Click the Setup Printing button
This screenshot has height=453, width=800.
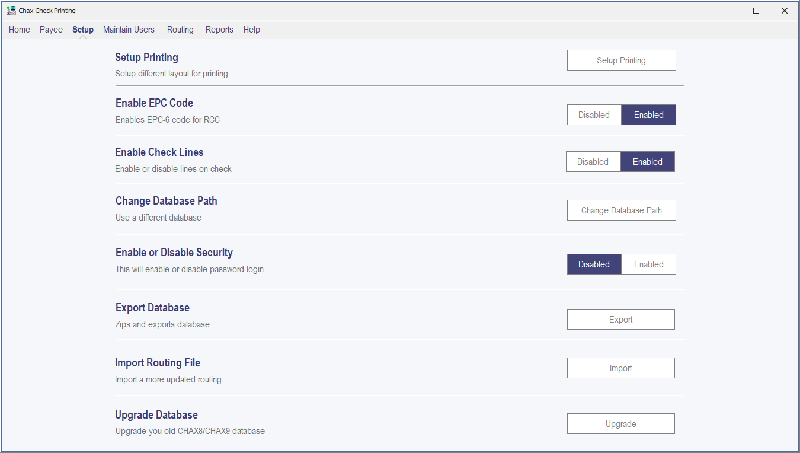[x=621, y=60]
